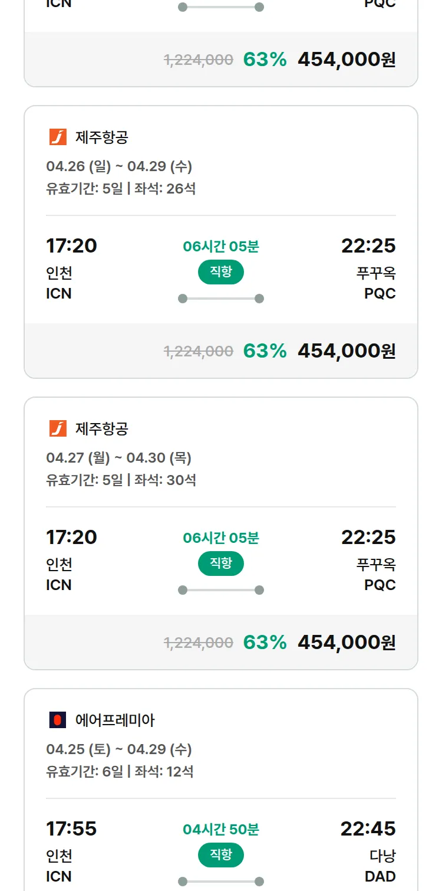The height and width of the screenshot is (891, 442).
Task: Click route line on 04.26 Jeju Air flight
Action: [221, 299]
